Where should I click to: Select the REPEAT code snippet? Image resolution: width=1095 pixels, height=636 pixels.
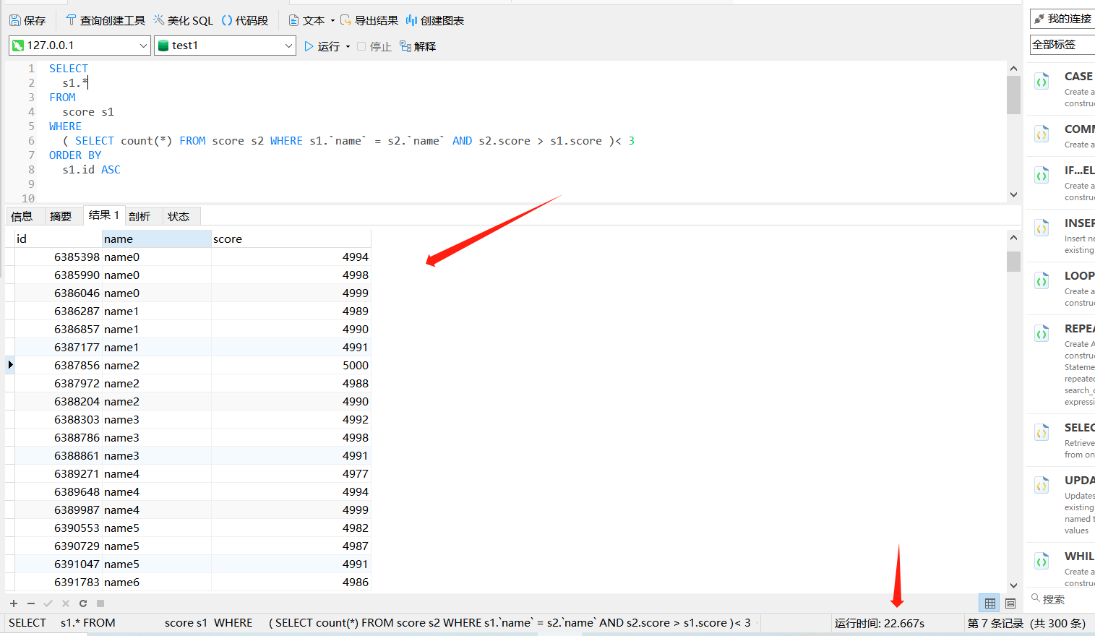pos(1062,364)
